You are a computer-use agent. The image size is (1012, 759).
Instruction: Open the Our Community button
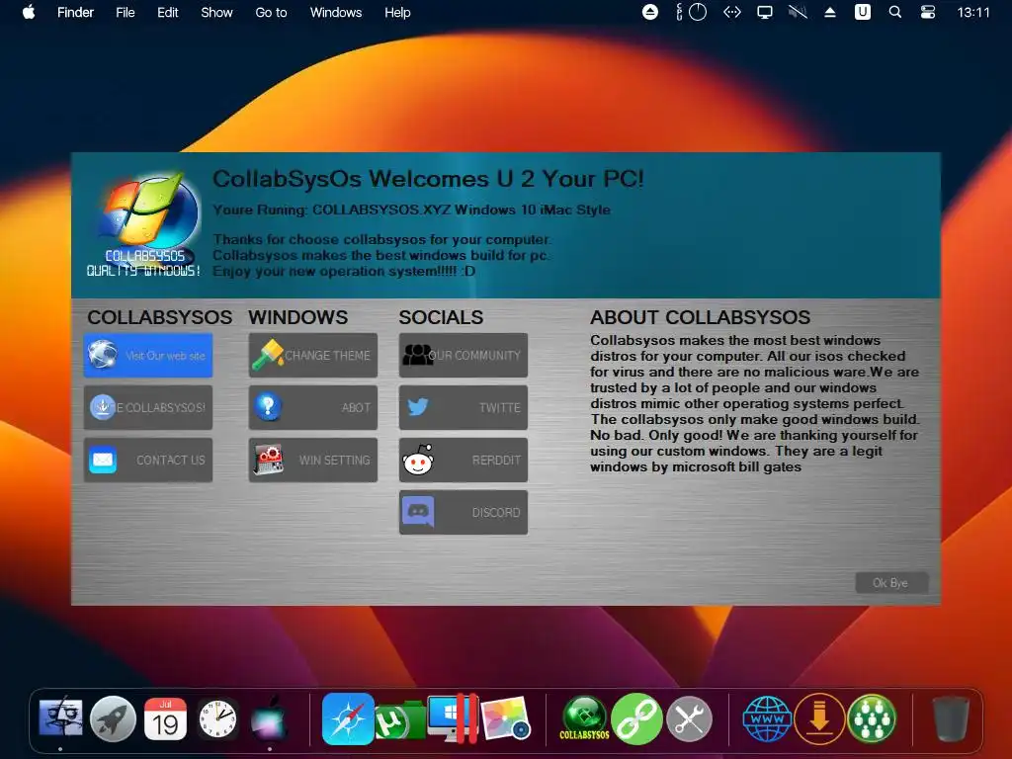click(x=464, y=355)
